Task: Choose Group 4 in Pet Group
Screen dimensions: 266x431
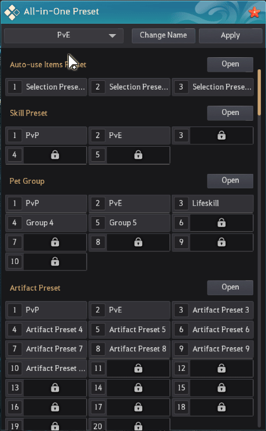Action: coord(46,222)
